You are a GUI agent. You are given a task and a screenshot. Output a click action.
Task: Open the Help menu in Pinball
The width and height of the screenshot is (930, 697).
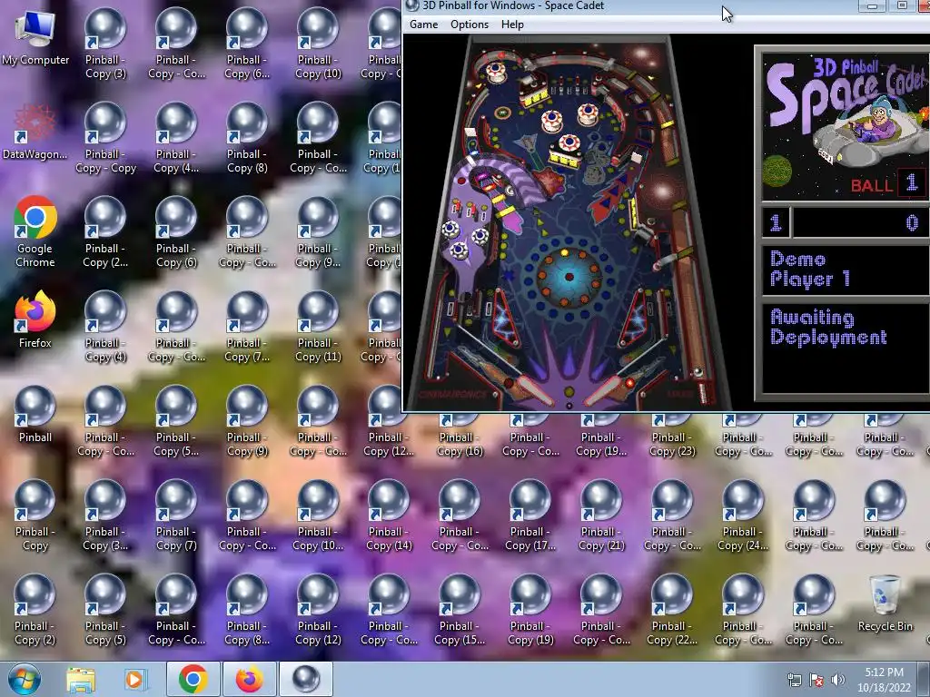tap(512, 25)
